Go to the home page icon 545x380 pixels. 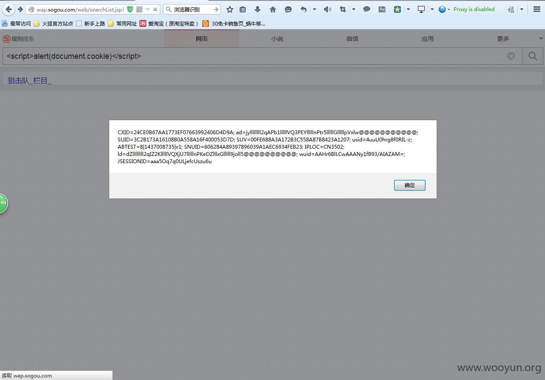point(273,9)
